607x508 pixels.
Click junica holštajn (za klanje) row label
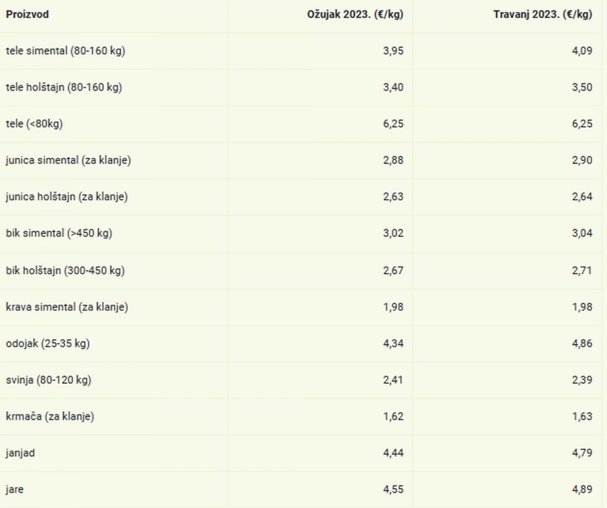click(x=67, y=197)
